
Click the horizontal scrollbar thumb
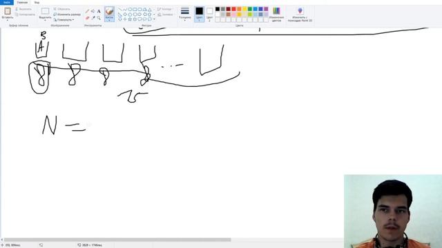pyautogui.click(x=117, y=240)
